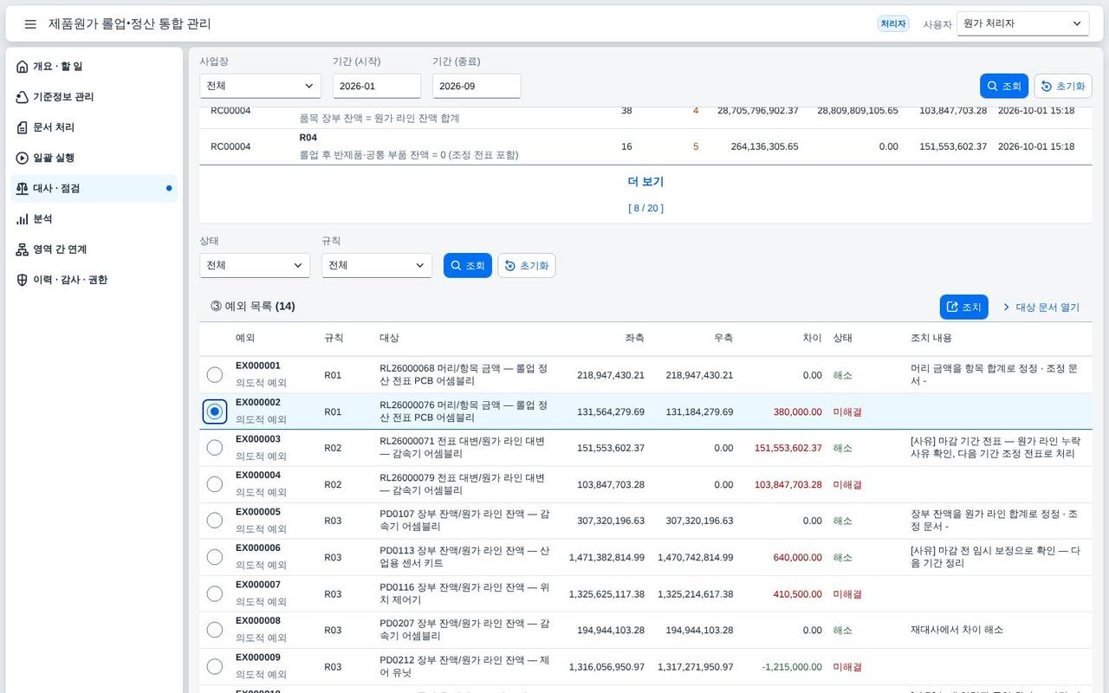Select radio button for EX000004
Screen dimensions: 1109x693
(x=215, y=484)
